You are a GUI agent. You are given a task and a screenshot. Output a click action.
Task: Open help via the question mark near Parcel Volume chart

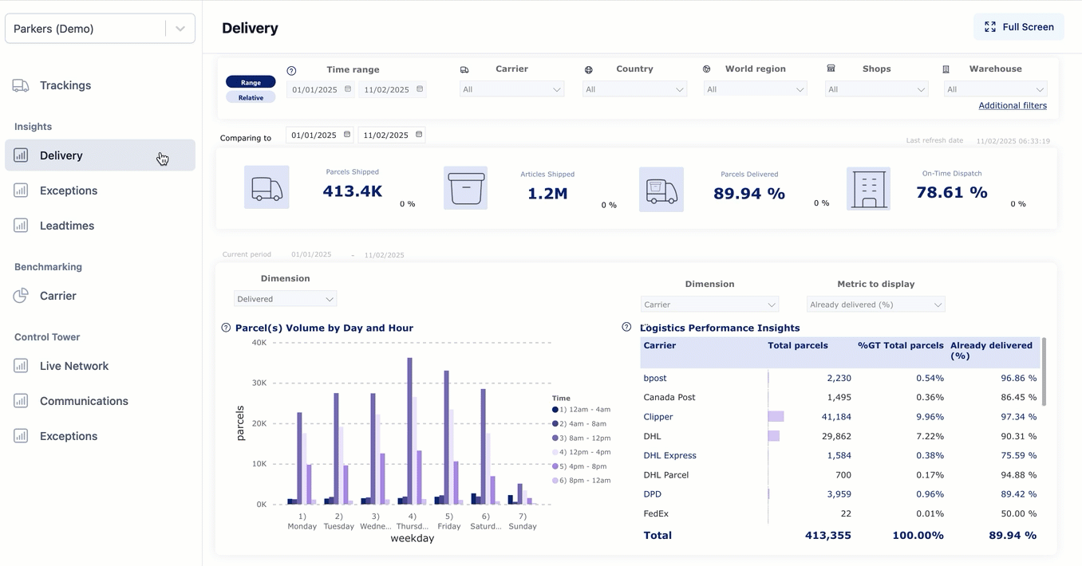point(224,326)
